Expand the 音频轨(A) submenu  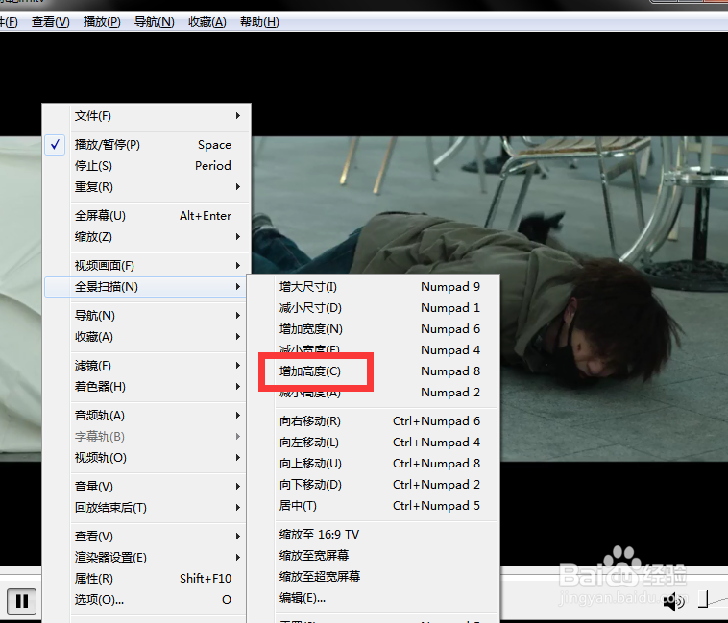[147, 416]
